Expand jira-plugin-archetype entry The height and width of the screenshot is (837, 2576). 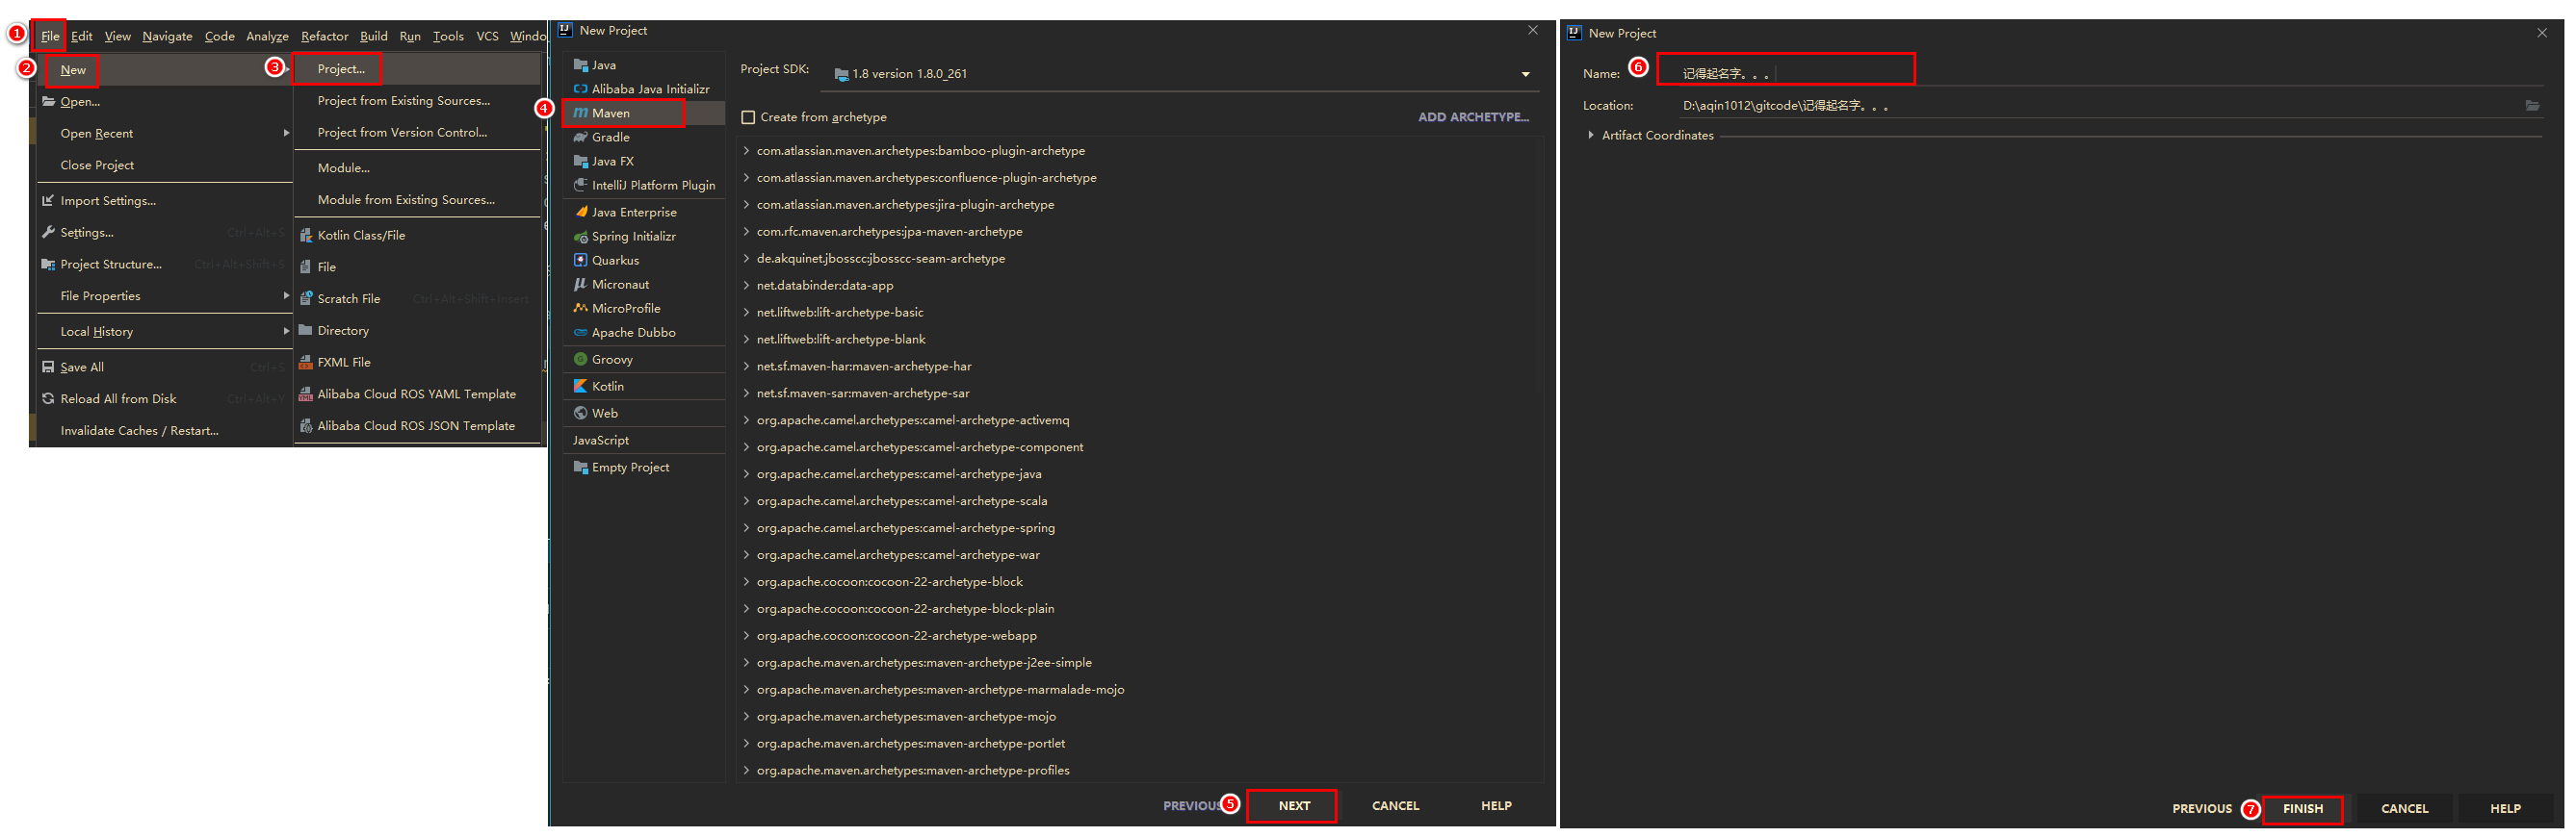point(746,205)
